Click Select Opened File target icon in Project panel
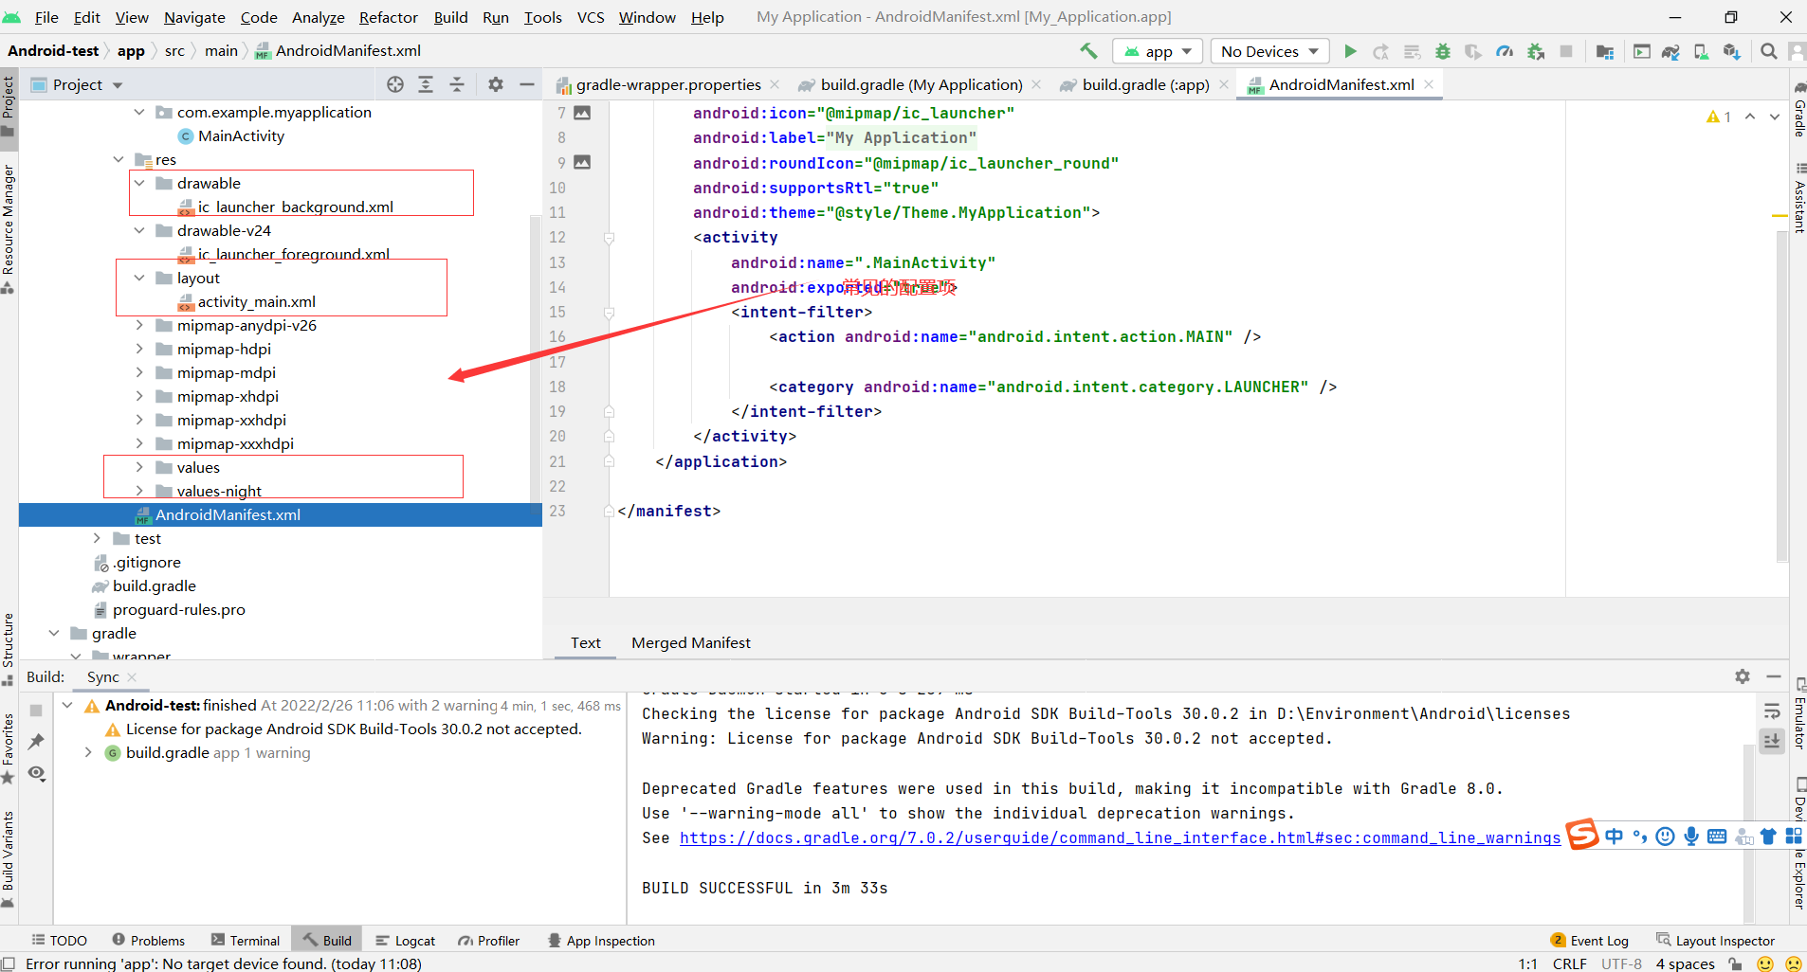The width and height of the screenshot is (1807, 972). [x=395, y=84]
